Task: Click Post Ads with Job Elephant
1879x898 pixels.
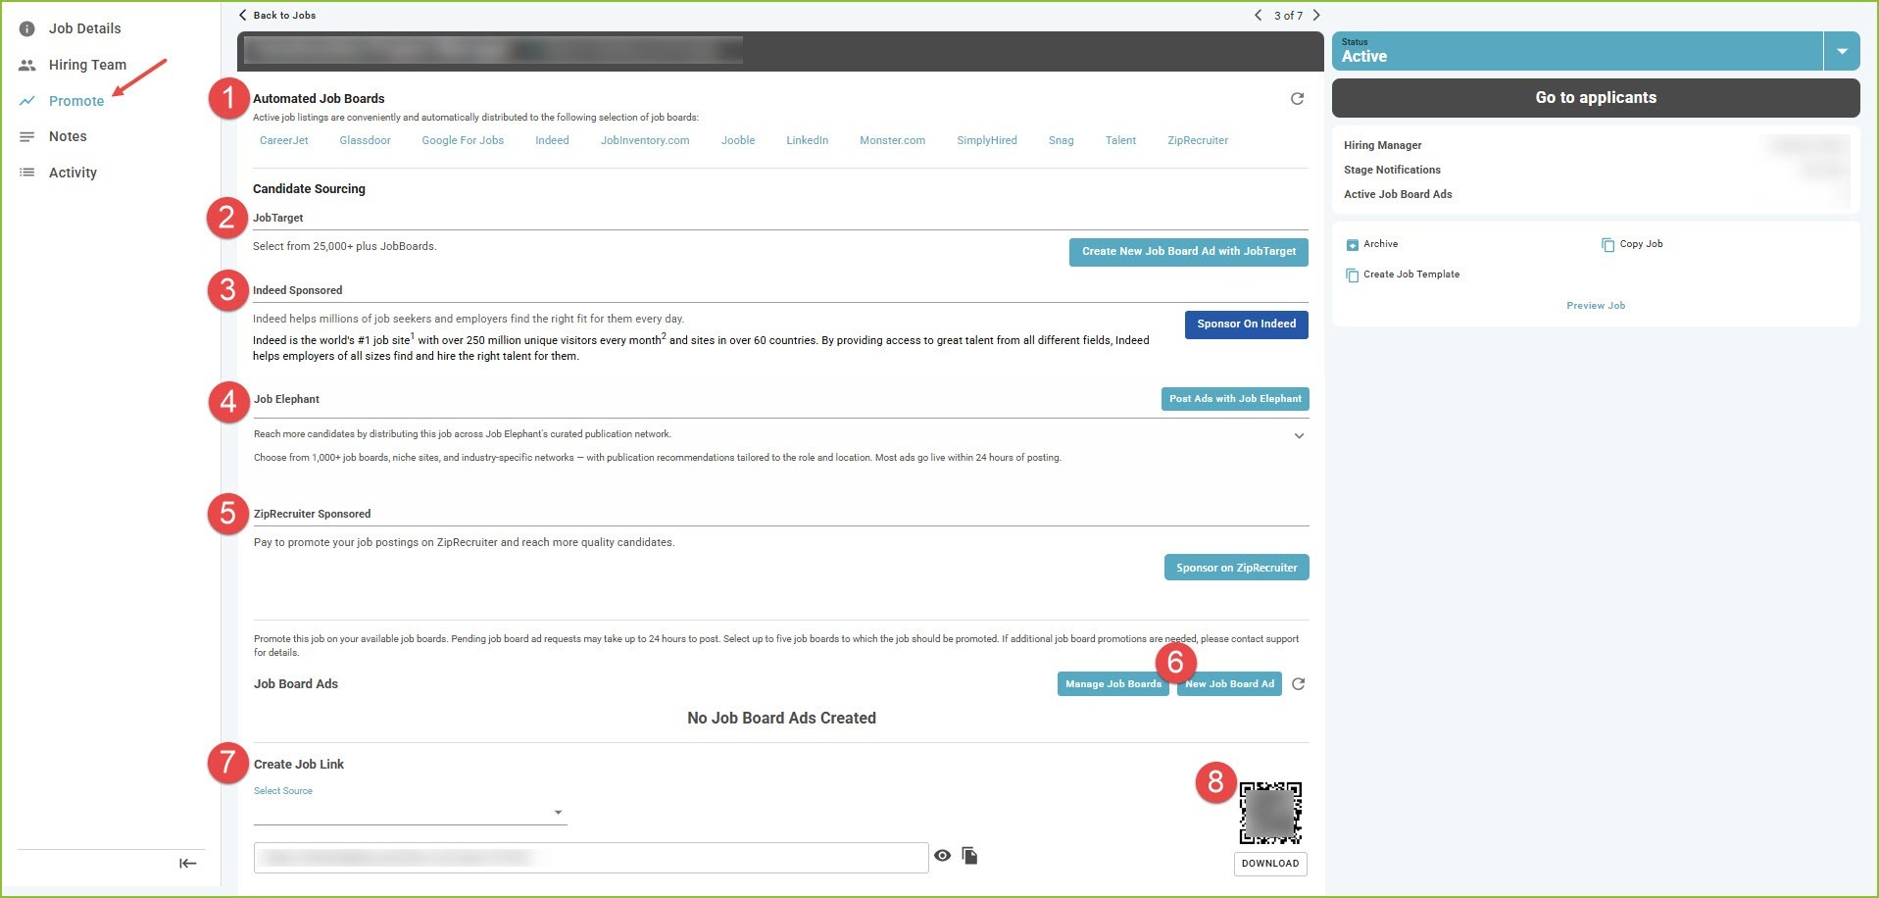Action: click(x=1235, y=399)
